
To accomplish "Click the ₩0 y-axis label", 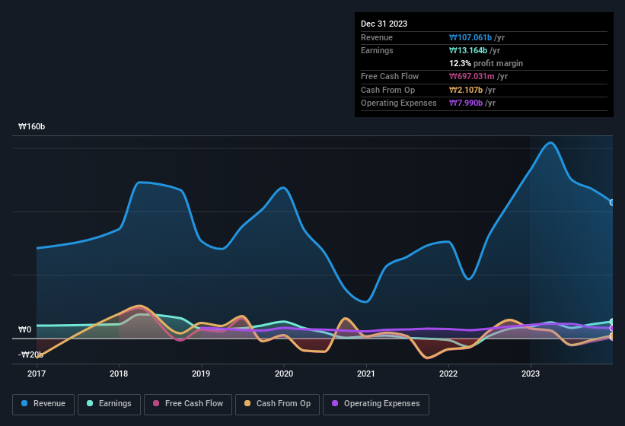I will pos(25,330).
